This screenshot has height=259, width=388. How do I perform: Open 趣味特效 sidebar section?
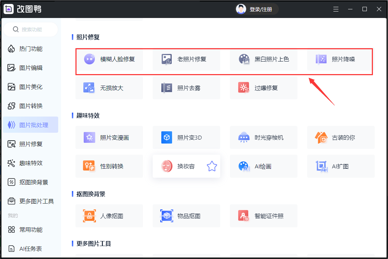31,163
